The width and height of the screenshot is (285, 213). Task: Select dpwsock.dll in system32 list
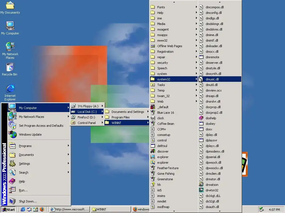tap(220, 163)
